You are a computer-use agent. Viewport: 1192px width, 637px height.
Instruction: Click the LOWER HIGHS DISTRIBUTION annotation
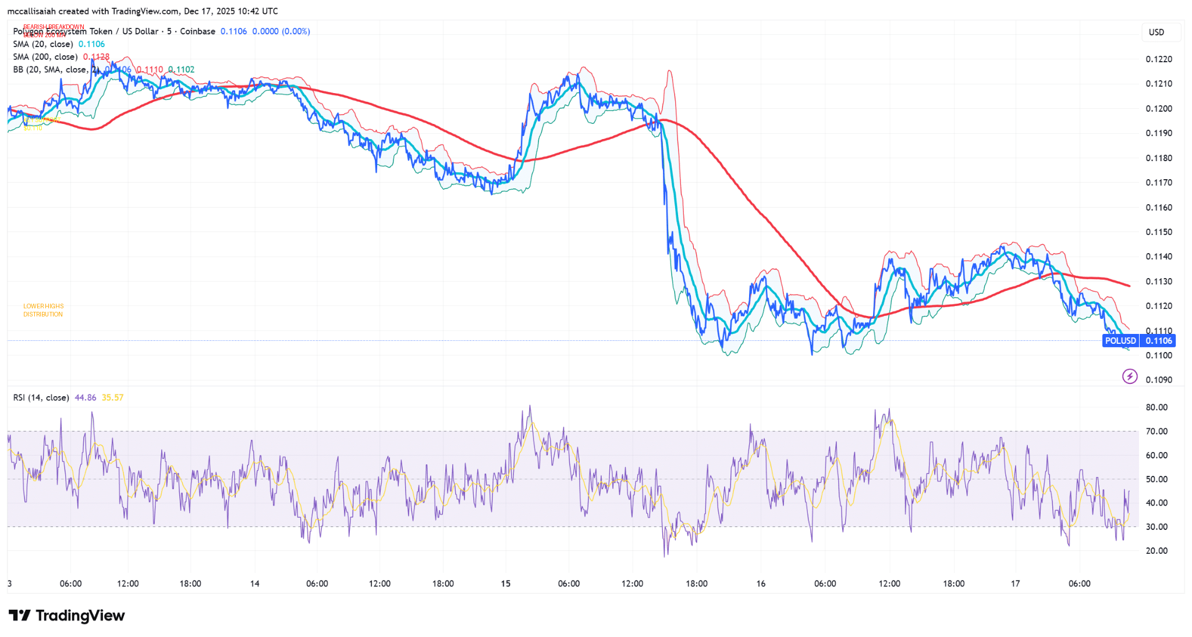[42, 310]
